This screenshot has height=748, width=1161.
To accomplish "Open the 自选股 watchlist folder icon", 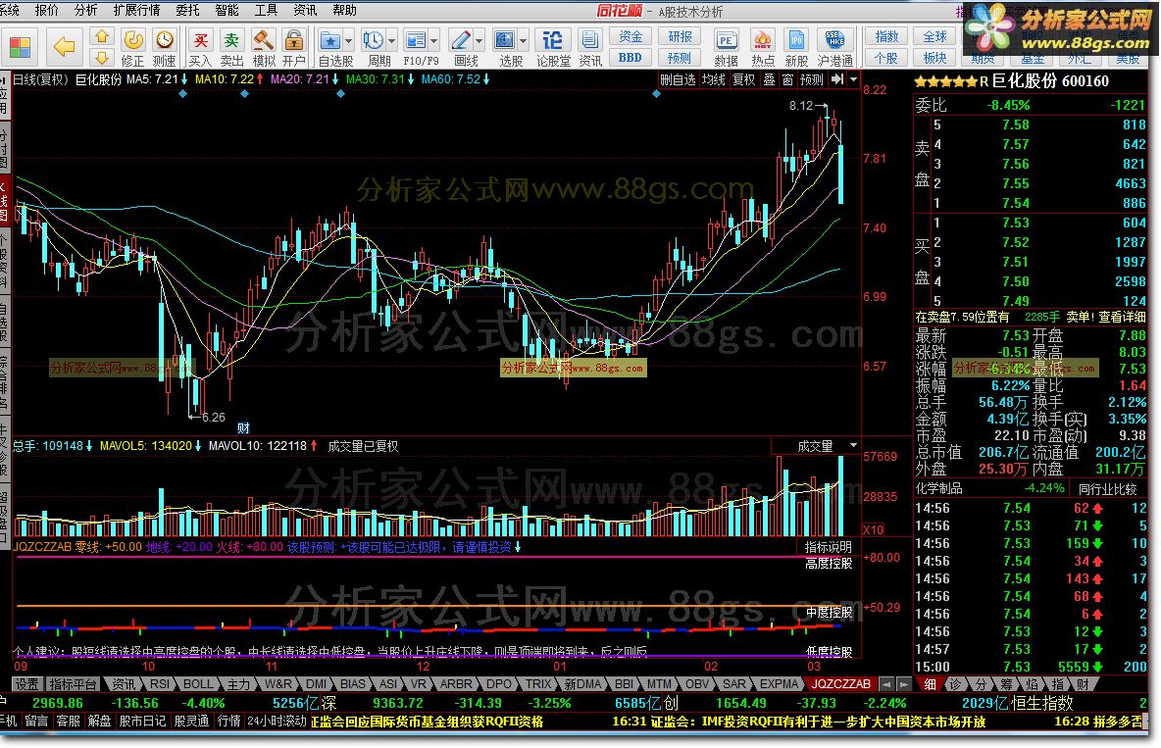I will 329,41.
